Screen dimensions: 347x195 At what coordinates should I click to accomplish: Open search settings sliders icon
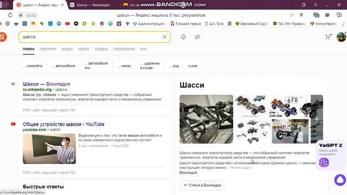point(197,37)
